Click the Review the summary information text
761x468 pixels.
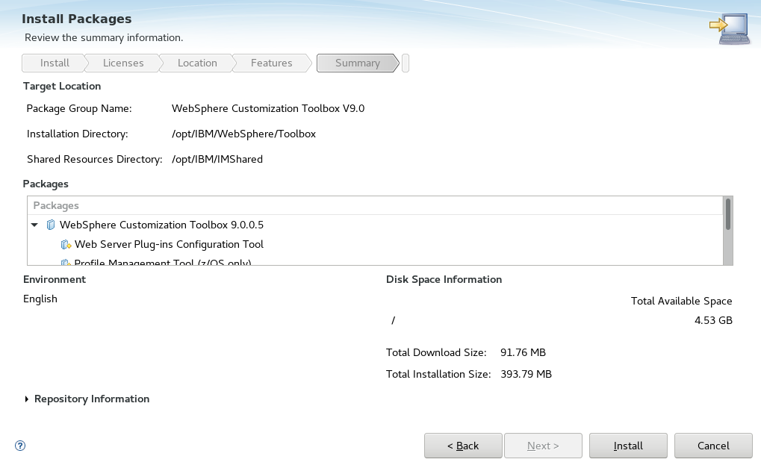click(104, 38)
